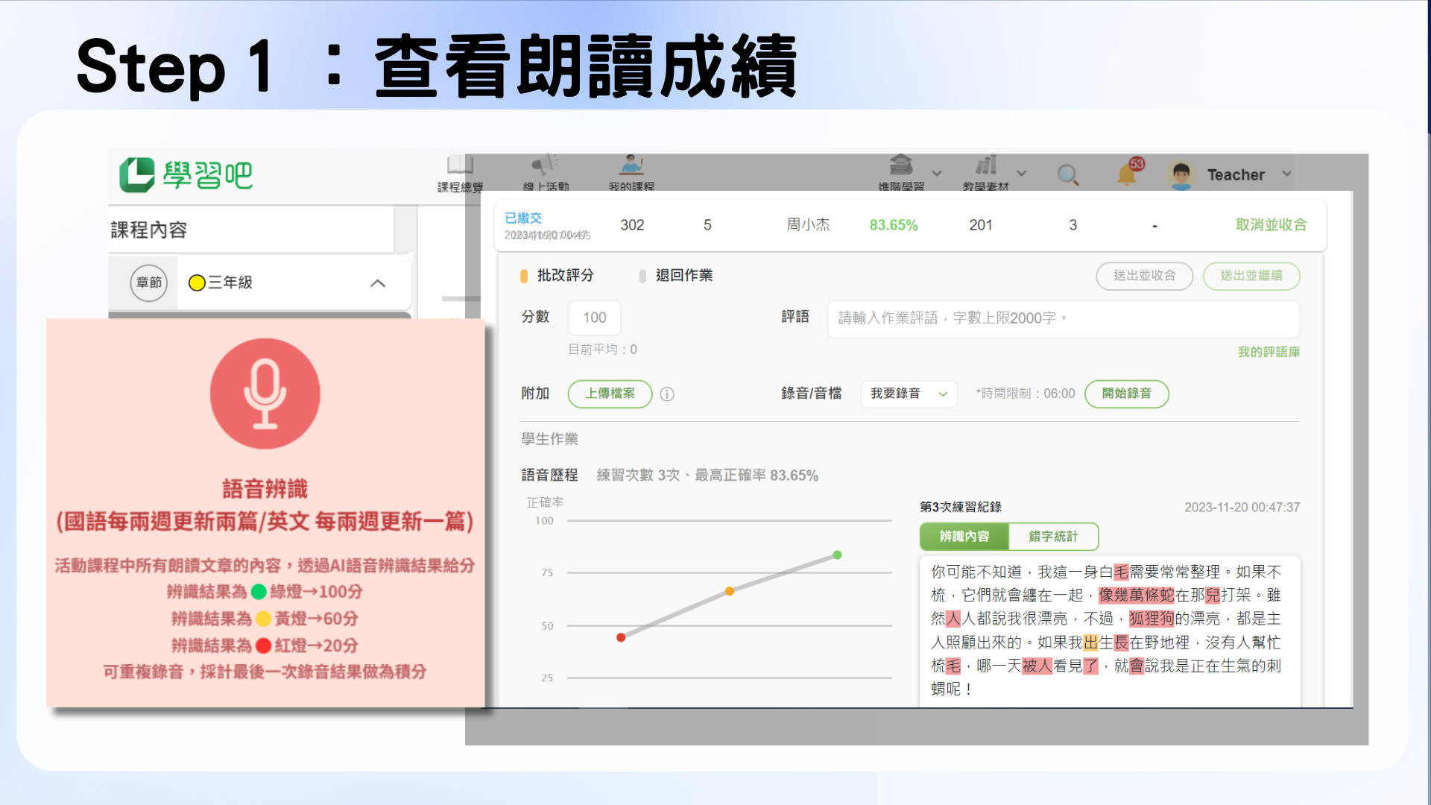The height and width of the screenshot is (805, 1431).
Task: Click the 目前平均：0 text
Action: pos(603,350)
